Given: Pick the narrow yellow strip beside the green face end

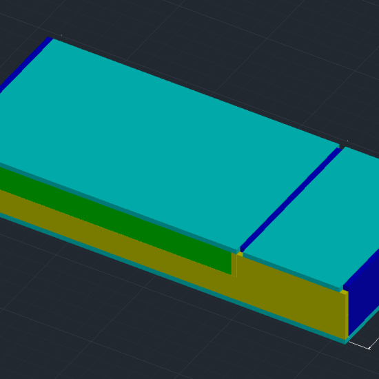Looking at the screenshot, I should coord(234,264).
